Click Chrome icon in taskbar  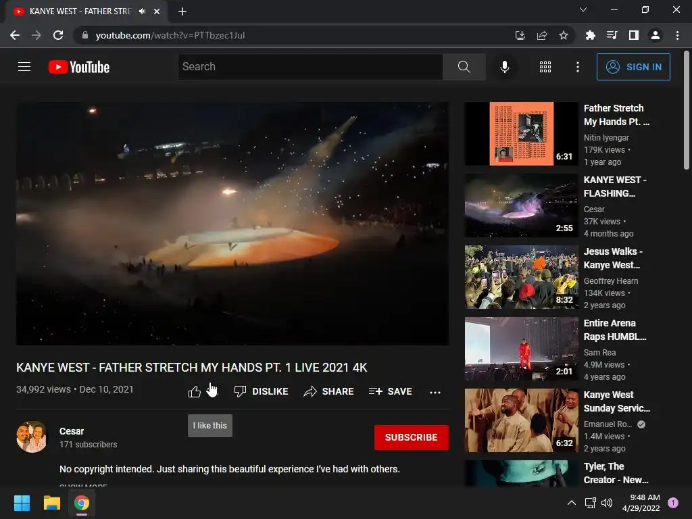pos(82,503)
